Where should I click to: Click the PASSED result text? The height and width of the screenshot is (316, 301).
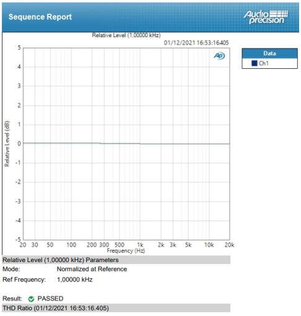click(x=50, y=299)
